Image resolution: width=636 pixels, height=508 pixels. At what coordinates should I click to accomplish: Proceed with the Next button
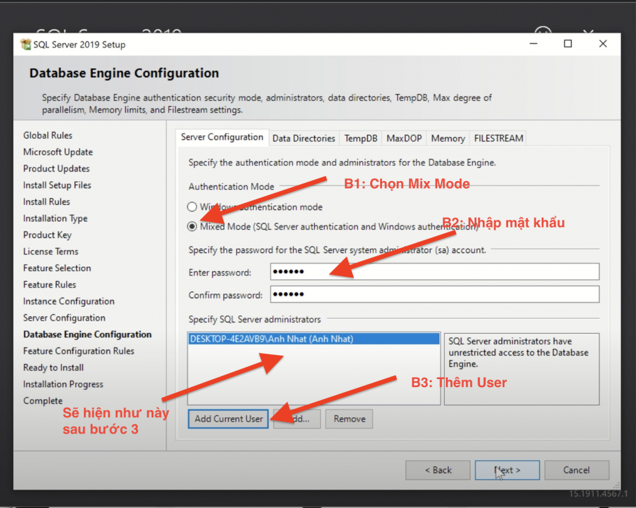click(507, 470)
